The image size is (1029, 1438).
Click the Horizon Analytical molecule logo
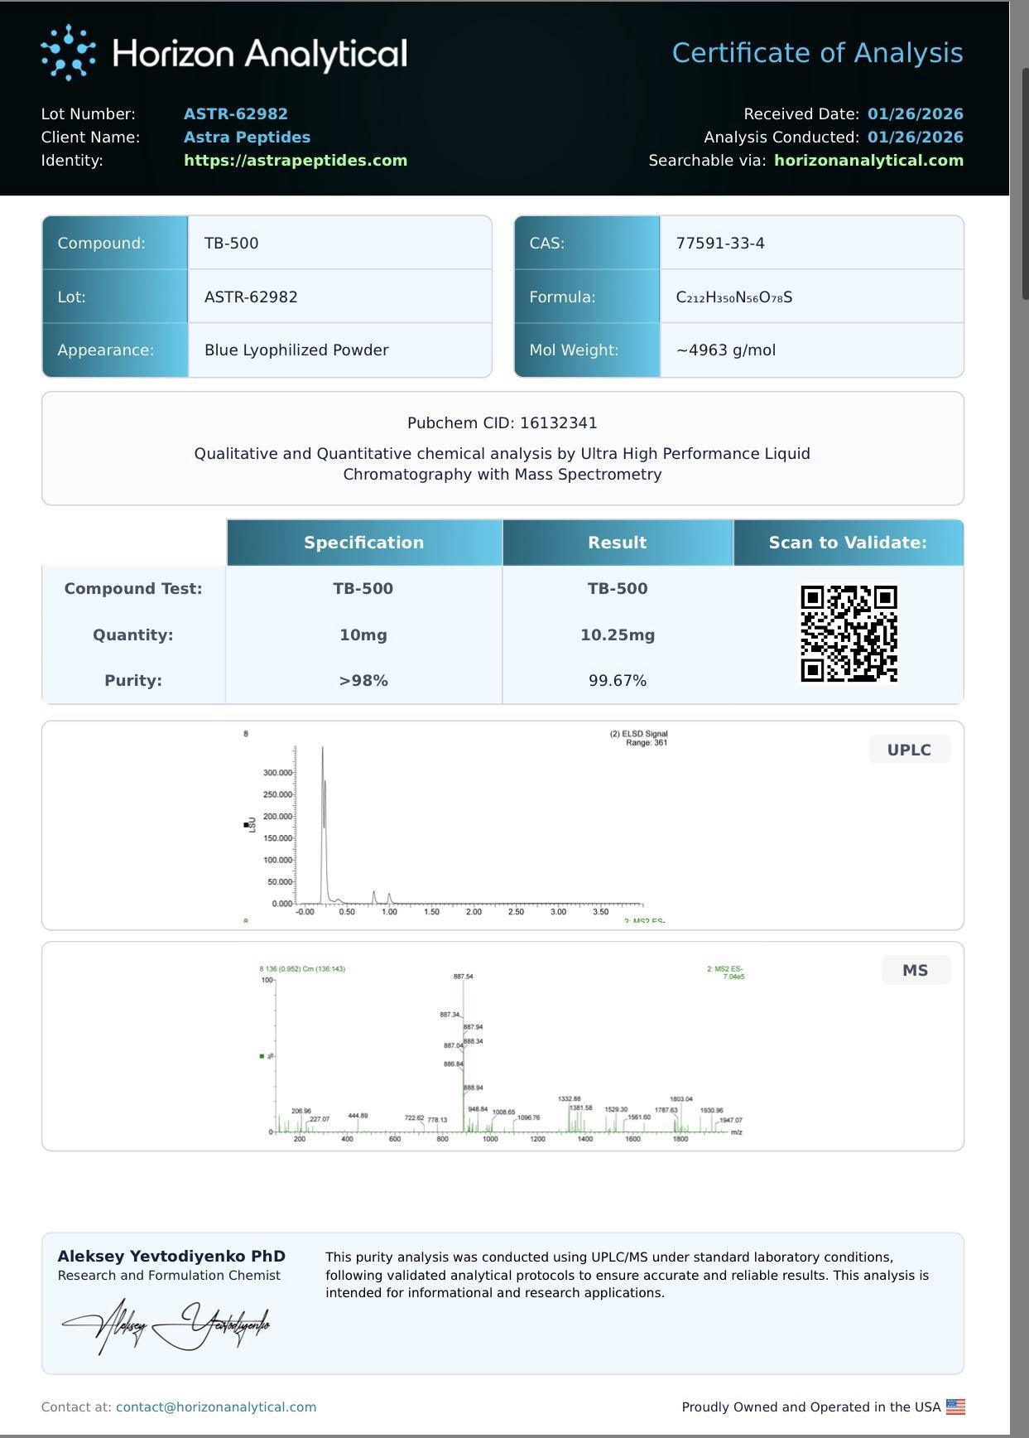click(x=68, y=53)
